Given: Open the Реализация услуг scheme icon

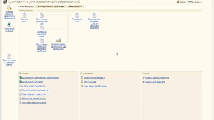Looking at the screenshot, I should tap(77, 15).
